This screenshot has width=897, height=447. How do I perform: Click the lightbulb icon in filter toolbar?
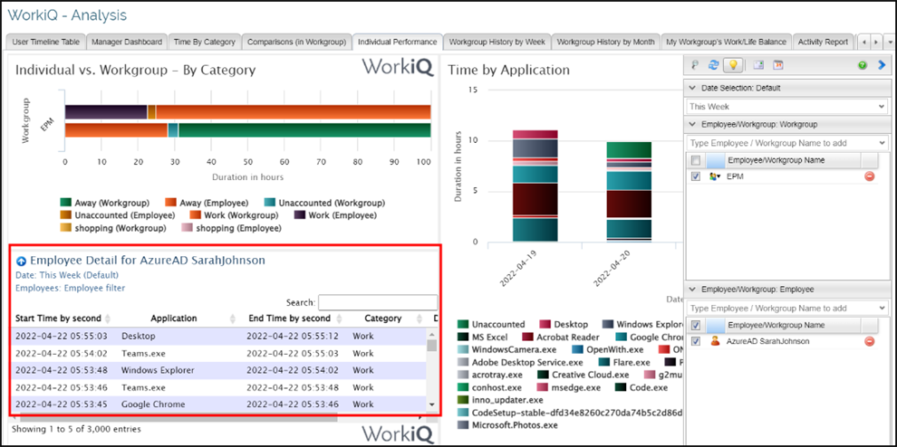click(x=733, y=65)
